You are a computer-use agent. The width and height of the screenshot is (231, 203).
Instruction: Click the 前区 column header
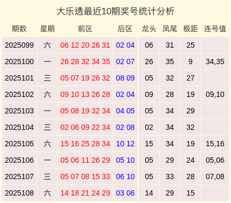[x=85, y=29]
